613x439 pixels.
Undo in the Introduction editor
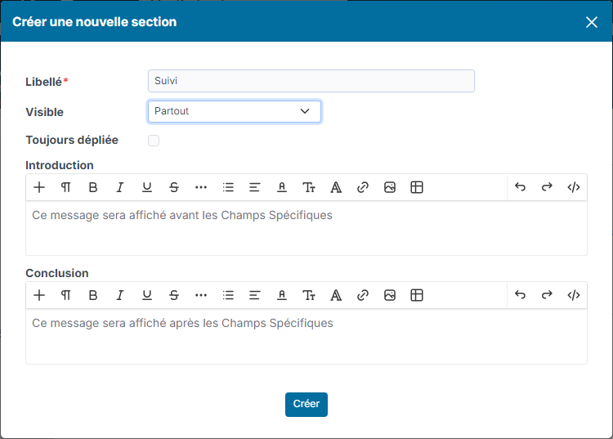pyautogui.click(x=520, y=187)
